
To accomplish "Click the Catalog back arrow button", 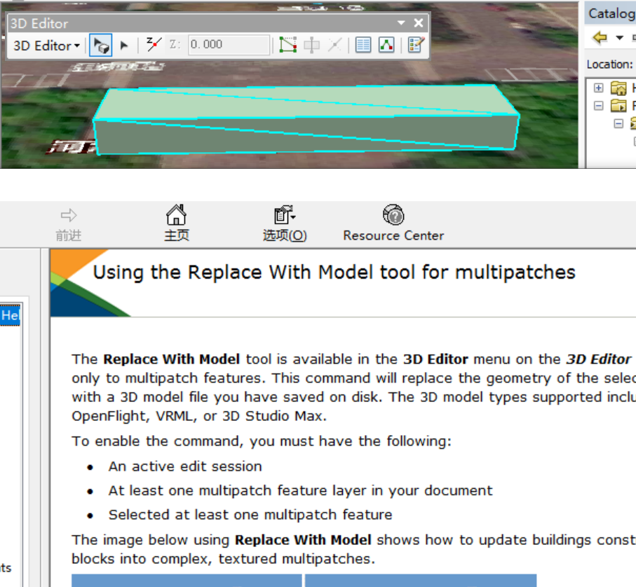I will point(600,38).
